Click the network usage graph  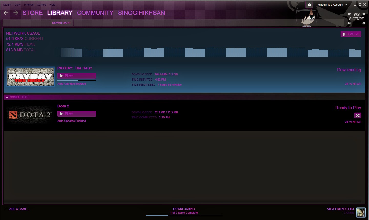pos(208,52)
